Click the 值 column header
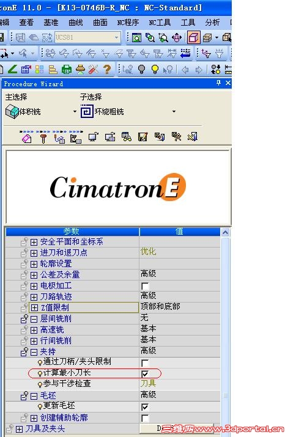296x437 pixels. 180,232
